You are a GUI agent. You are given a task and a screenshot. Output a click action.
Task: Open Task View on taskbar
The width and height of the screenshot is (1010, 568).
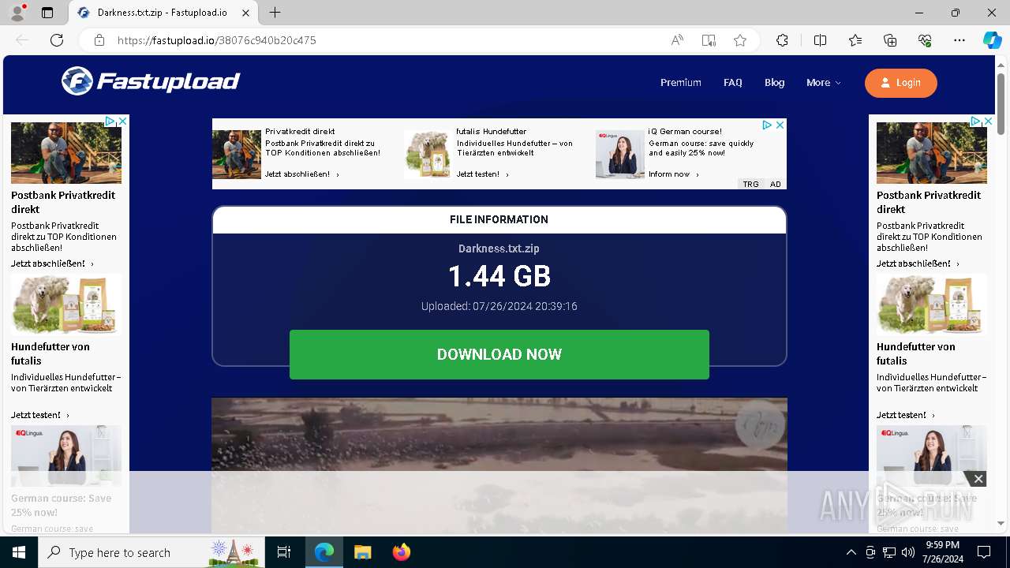point(284,552)
